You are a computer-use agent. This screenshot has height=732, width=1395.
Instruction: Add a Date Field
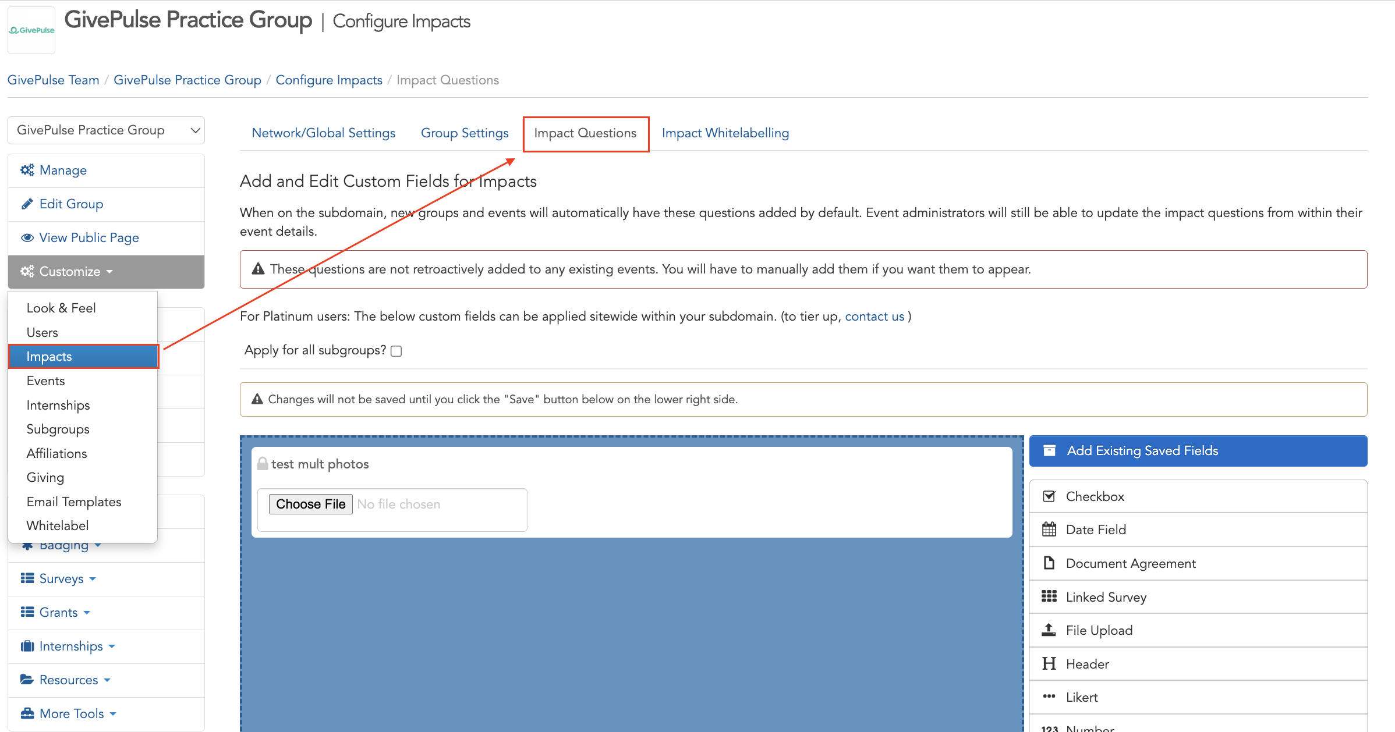(x=1198, y=530)
